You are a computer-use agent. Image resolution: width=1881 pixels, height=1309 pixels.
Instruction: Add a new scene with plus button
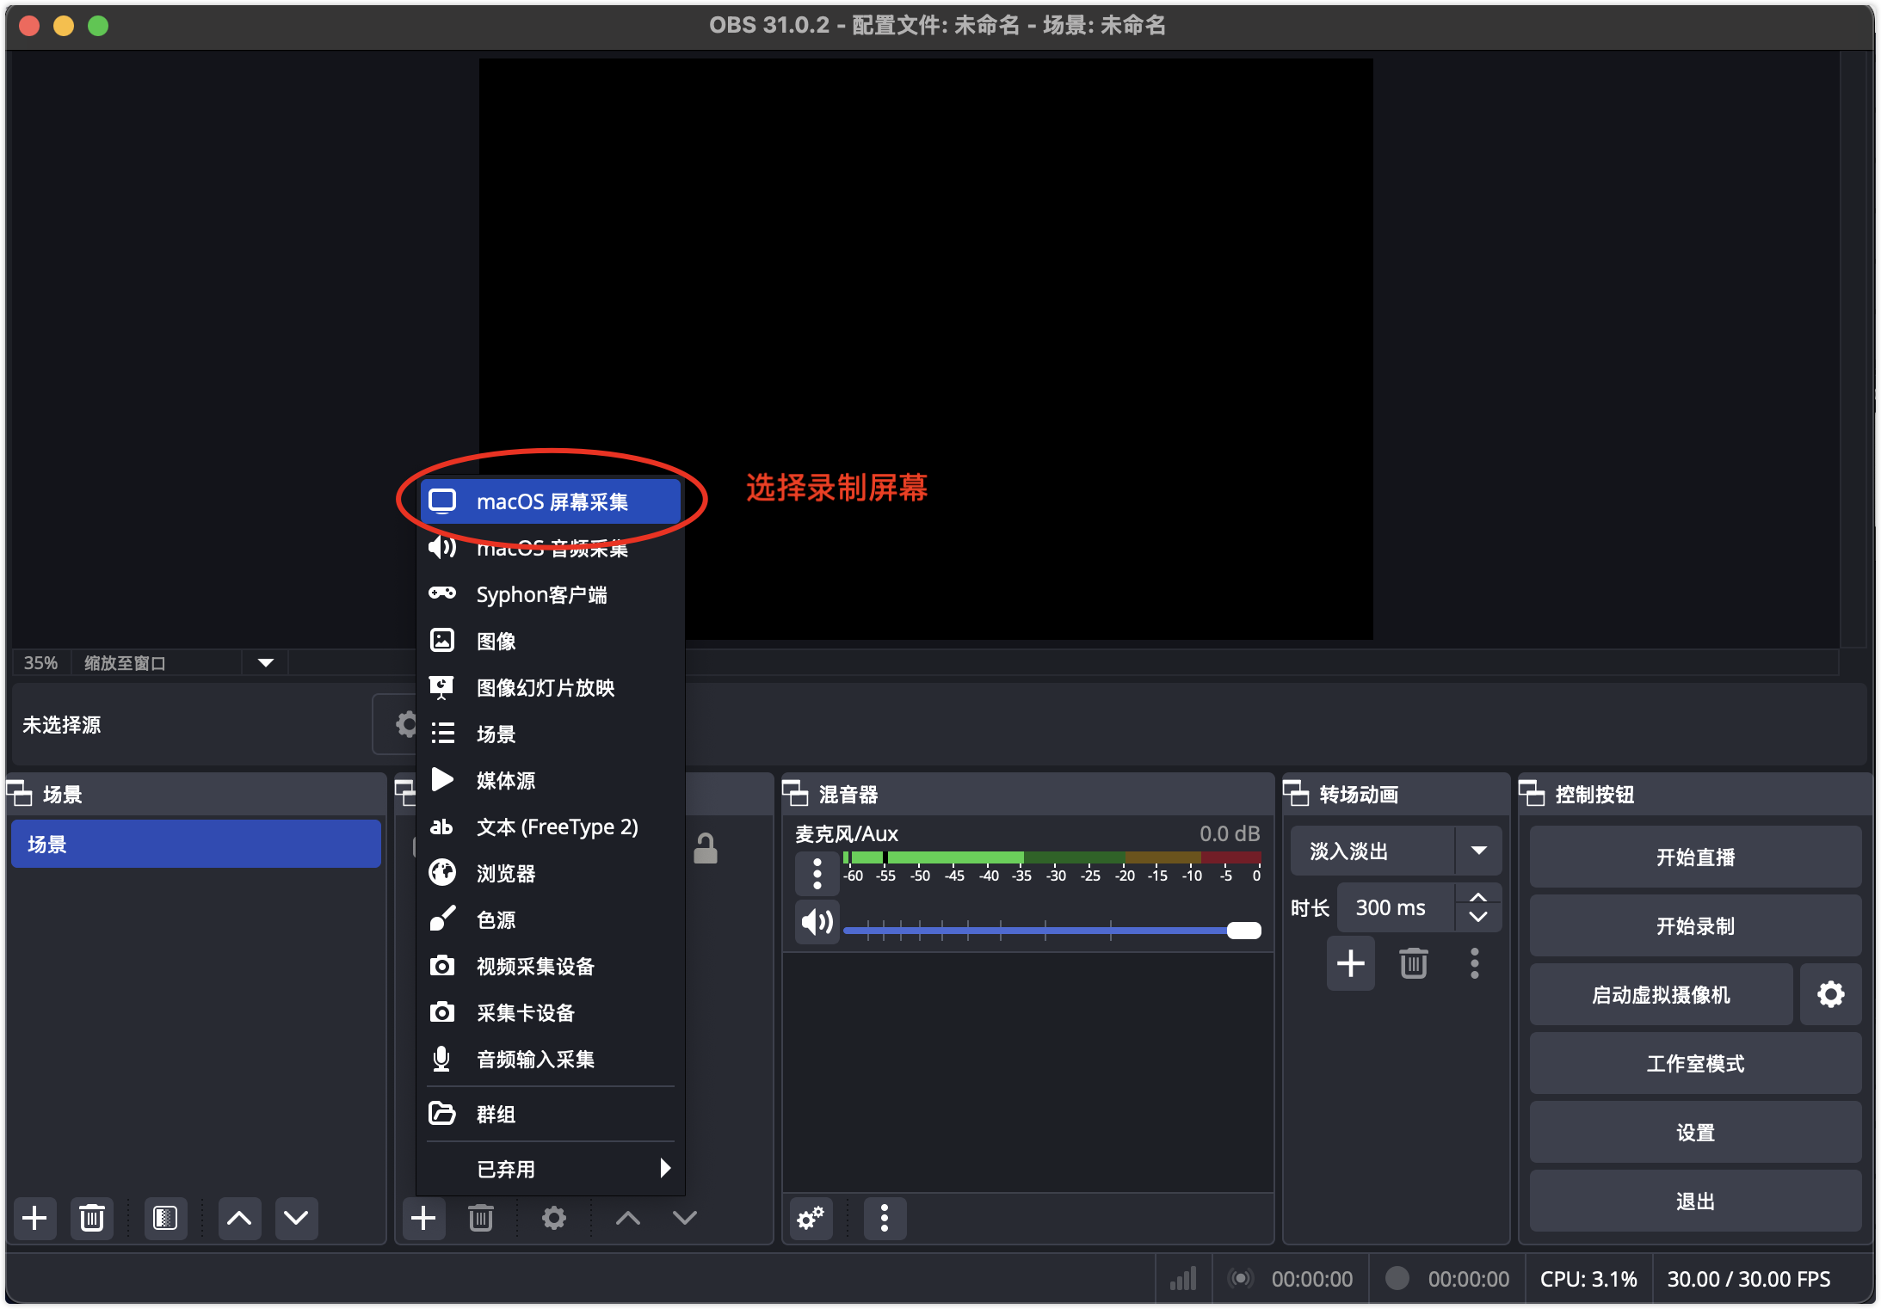tap(34, 1218)
